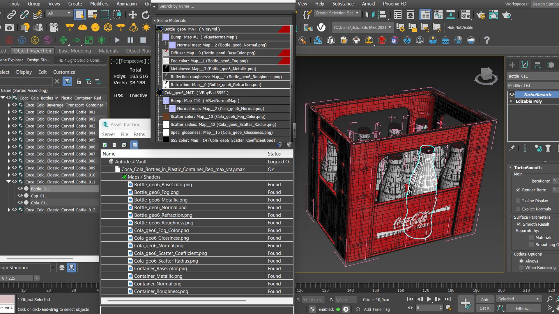Choose Rectangular Selection Region tool
Image resolution: width=559 pixels, height=314 pixels.
[x=105, y=15]
